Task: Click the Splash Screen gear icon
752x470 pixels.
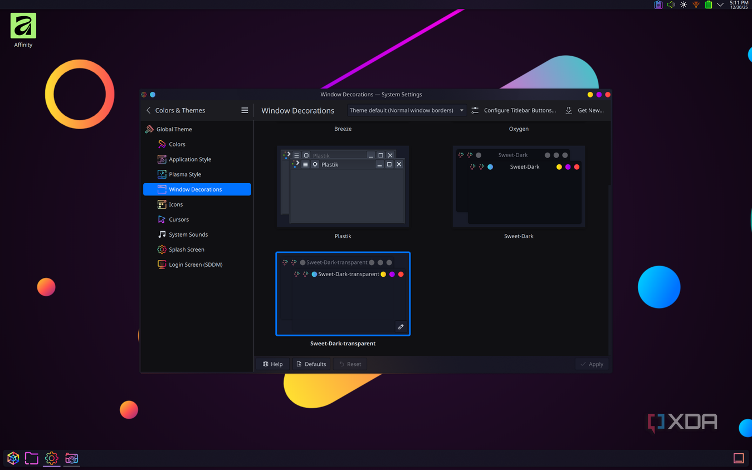Action: click(x=162, y=249)
